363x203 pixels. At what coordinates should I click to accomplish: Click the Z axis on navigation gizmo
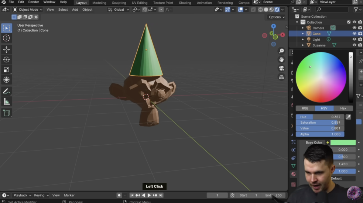click(273, 26)
